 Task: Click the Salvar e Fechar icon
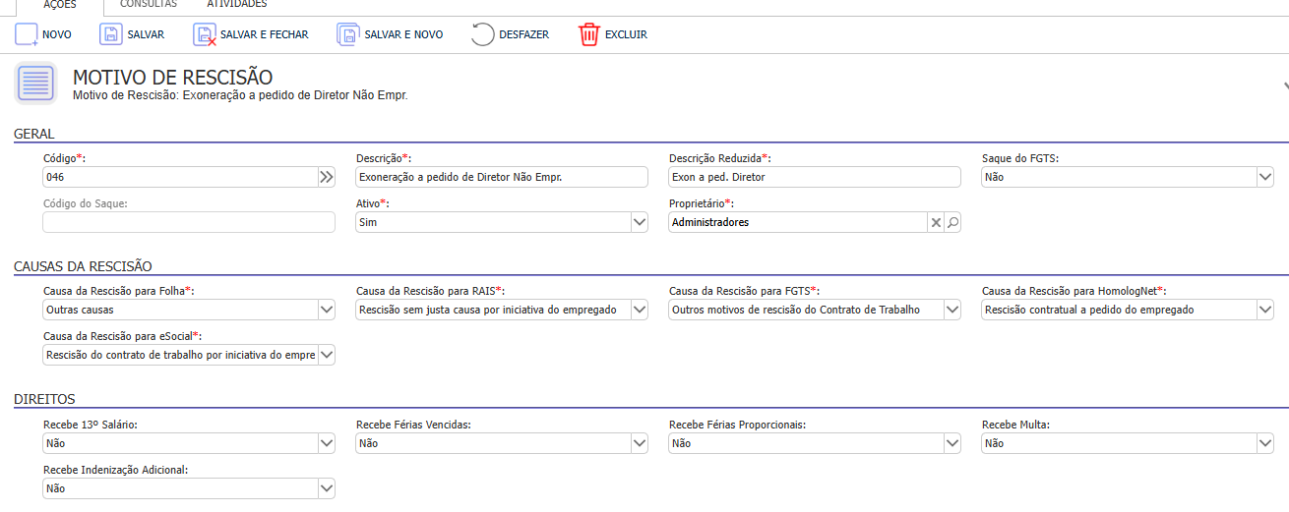pyautogui.click(x=205, y=35)
